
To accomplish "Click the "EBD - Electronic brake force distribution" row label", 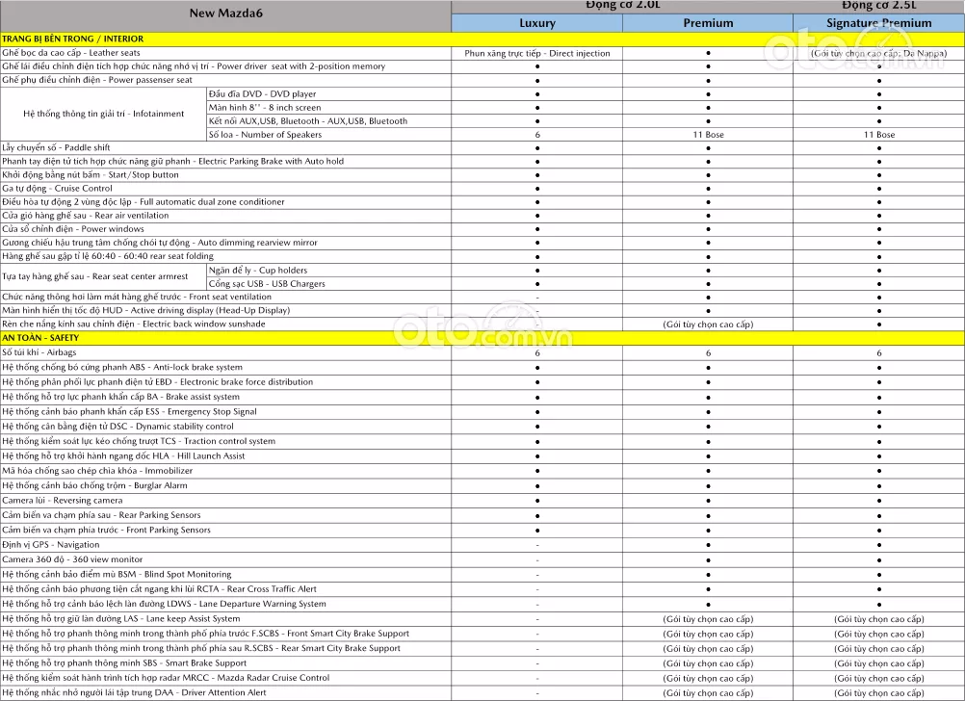I will click(158, 382).
